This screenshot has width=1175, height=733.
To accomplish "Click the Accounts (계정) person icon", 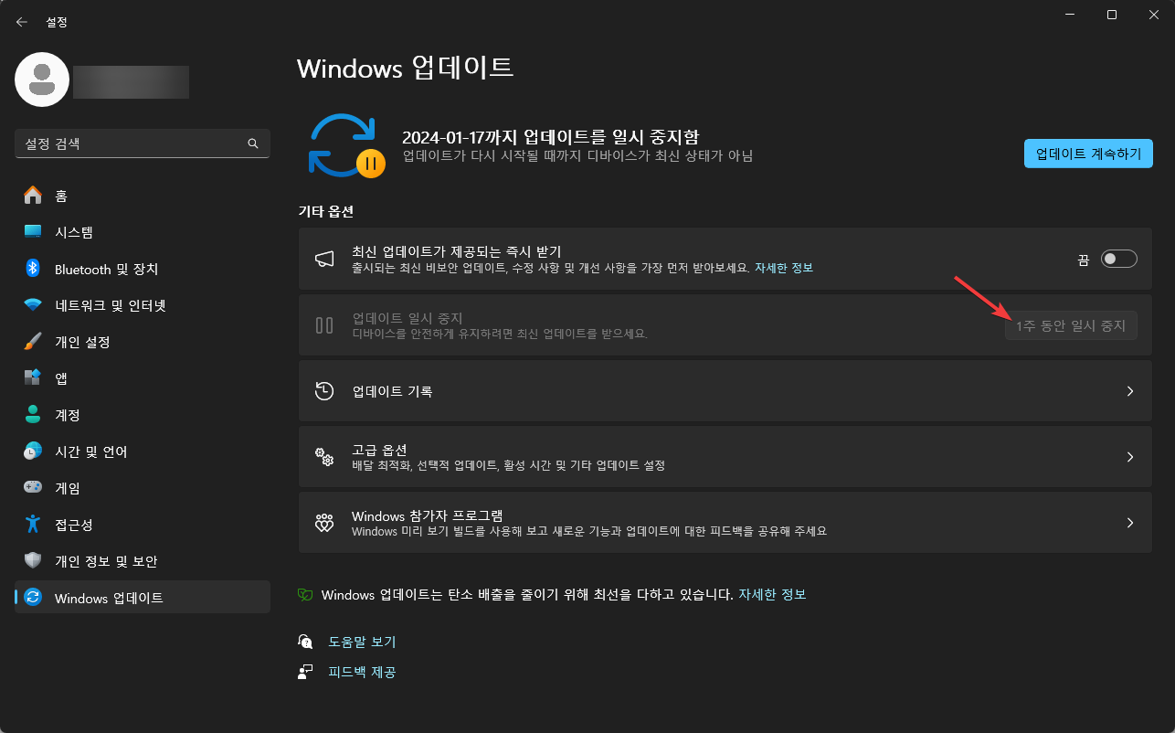I will point(33,415).
